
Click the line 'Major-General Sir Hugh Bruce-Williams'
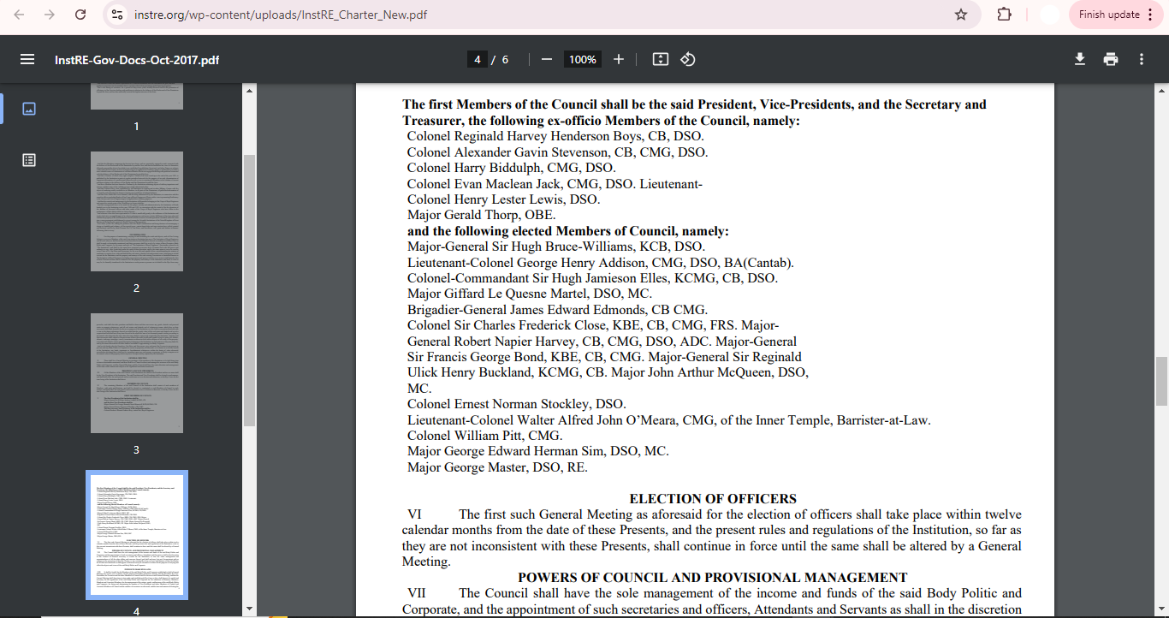click(555, 247)
